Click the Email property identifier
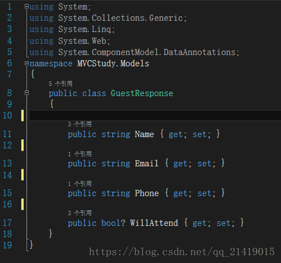The image size is (281, 263). coord(147,164)
